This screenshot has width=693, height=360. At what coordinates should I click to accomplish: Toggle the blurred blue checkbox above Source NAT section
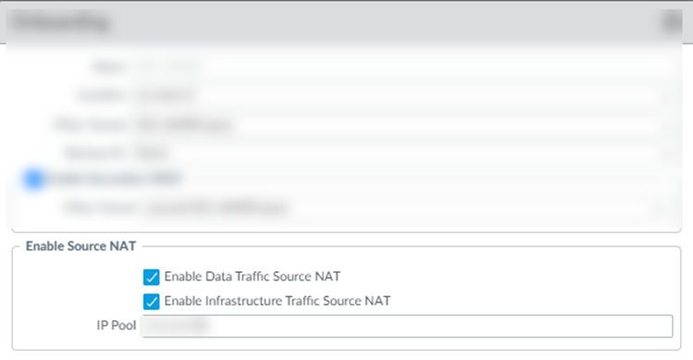(x=34, y=180)
